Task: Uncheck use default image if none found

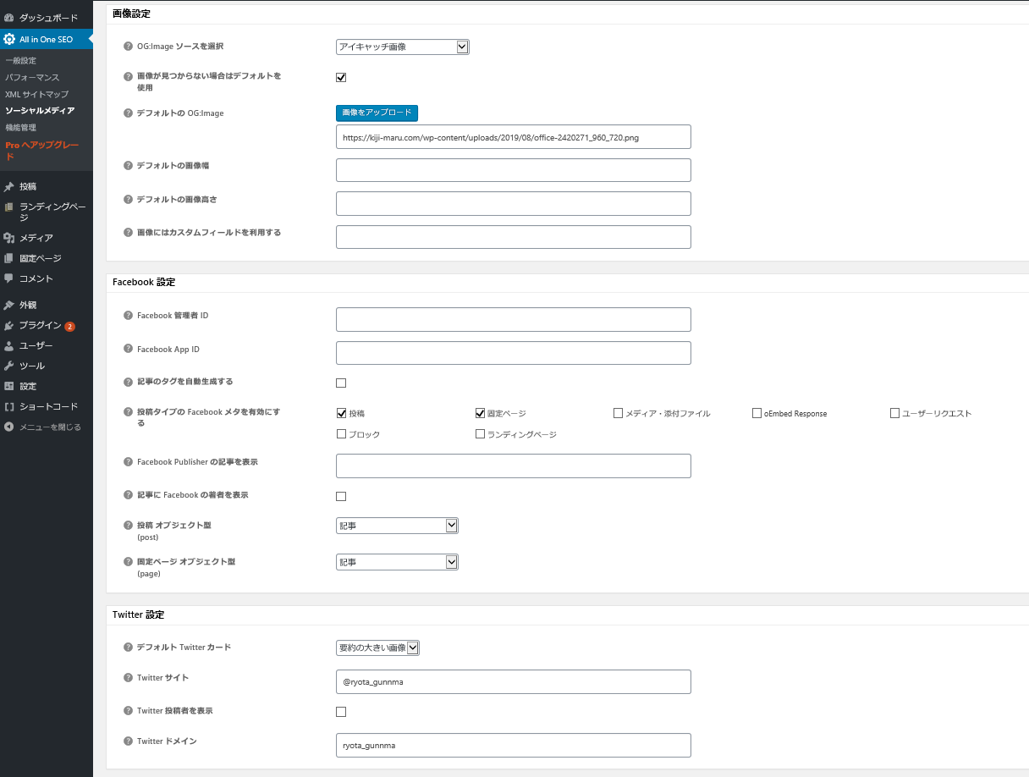Action: pos(341,78)
